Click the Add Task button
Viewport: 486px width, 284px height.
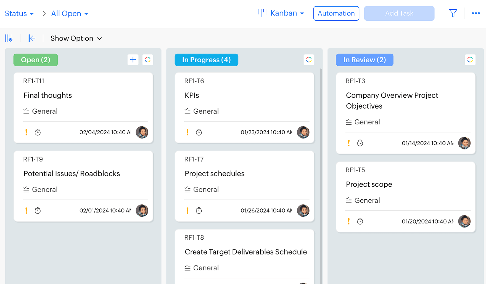(399, 13)
